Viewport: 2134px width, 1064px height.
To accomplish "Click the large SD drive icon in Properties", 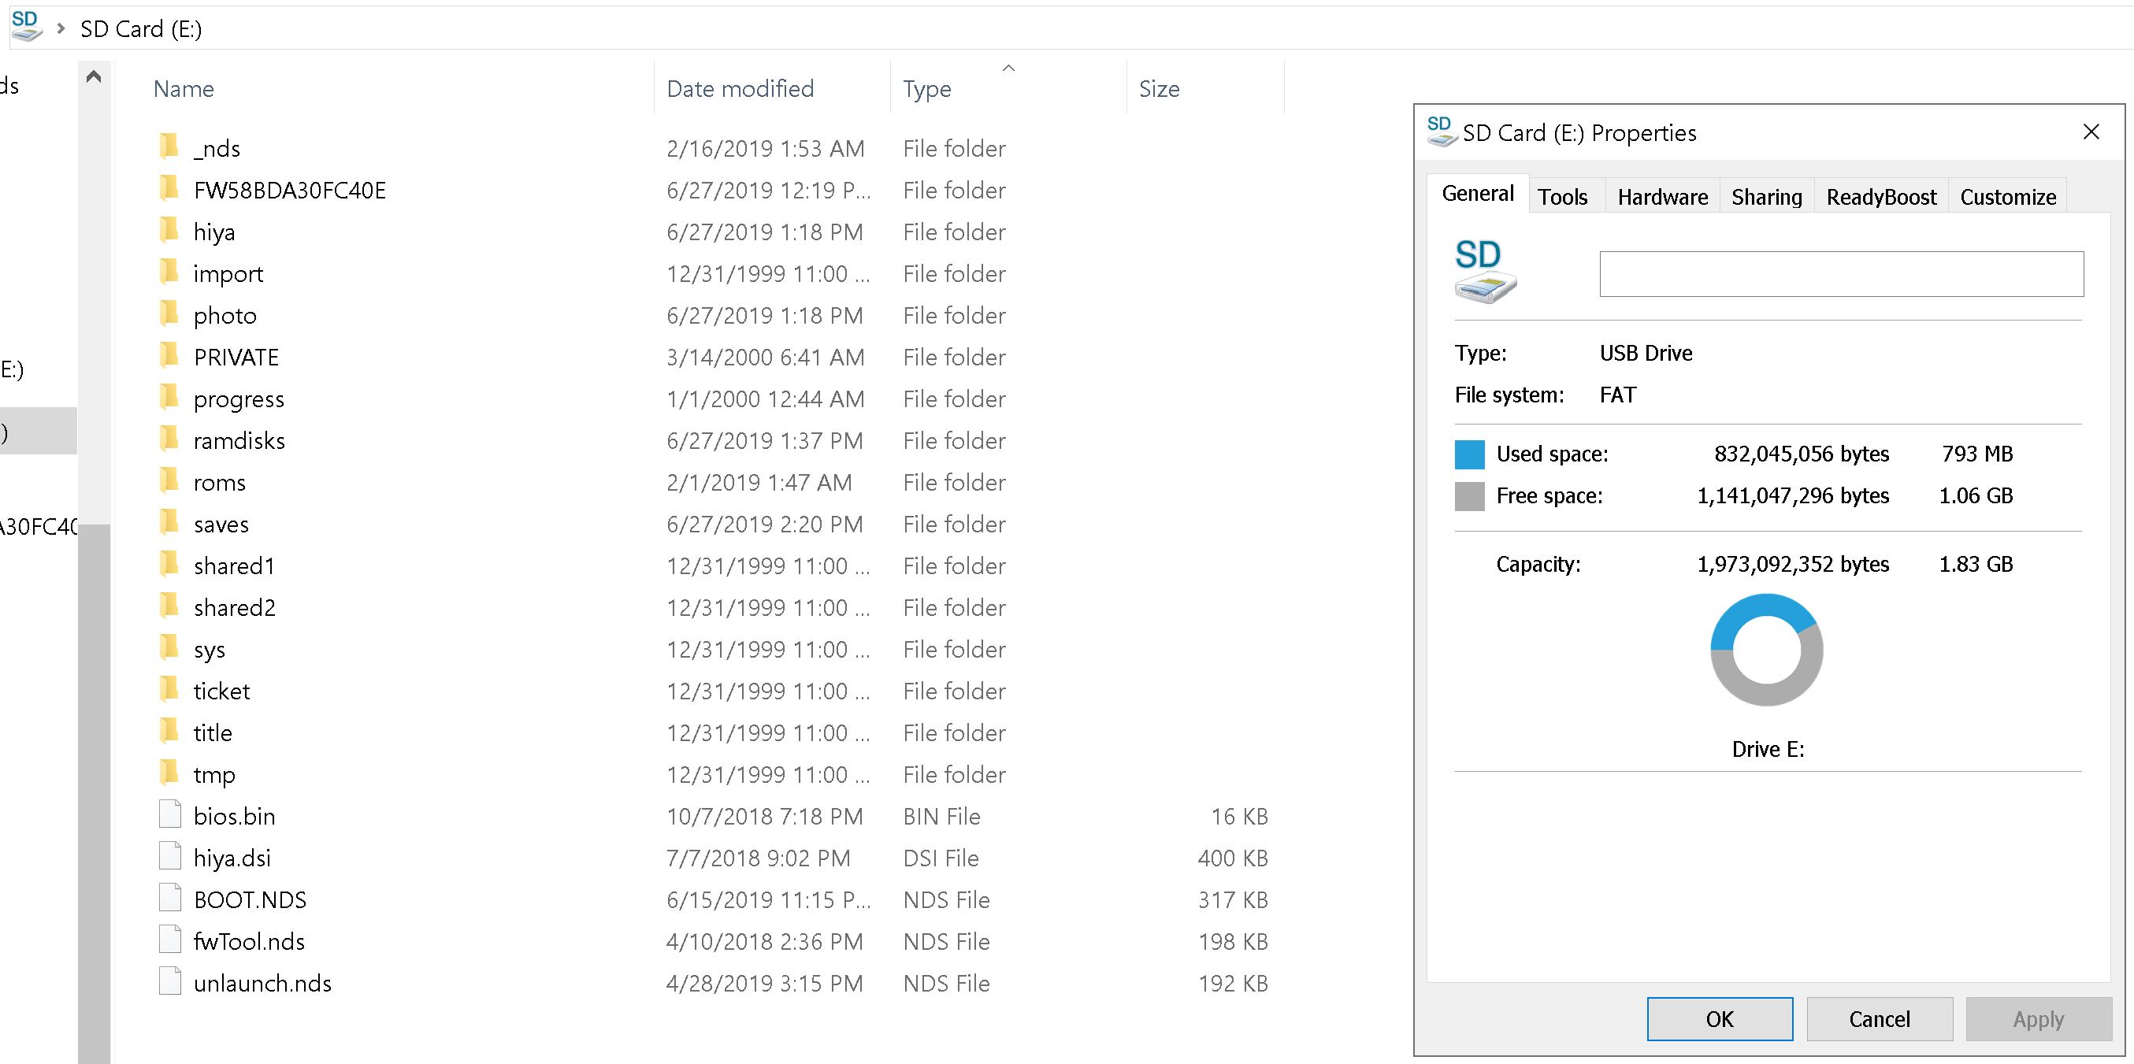I will [1486, 272].
